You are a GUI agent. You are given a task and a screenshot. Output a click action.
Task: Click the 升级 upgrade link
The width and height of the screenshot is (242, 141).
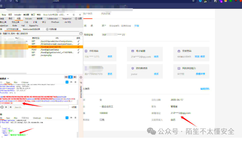click(137, 26)
